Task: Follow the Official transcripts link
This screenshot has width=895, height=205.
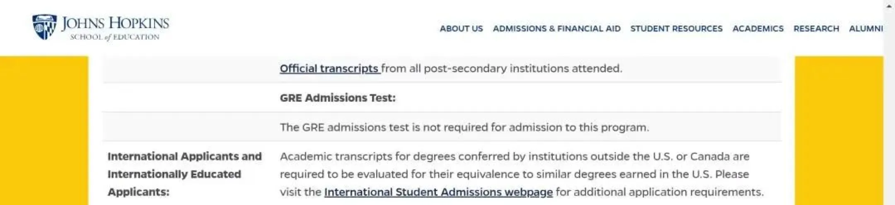Action: 329,69
